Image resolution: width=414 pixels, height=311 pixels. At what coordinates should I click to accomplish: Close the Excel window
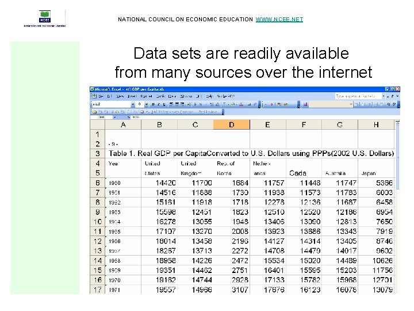coord(397,89)
